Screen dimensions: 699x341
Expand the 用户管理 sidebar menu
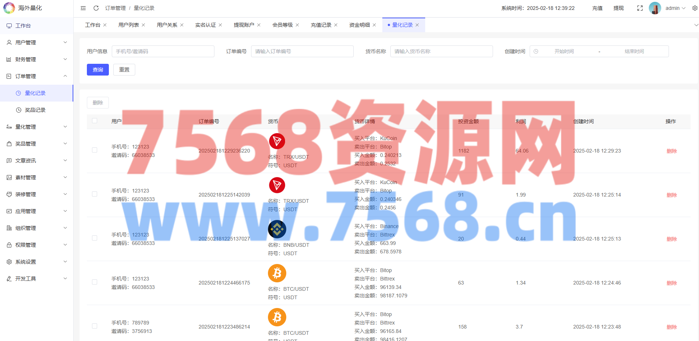(x=37, y=43)
